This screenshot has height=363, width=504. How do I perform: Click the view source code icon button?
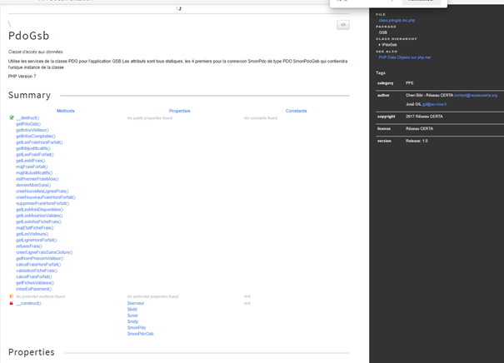click(342, 25)
